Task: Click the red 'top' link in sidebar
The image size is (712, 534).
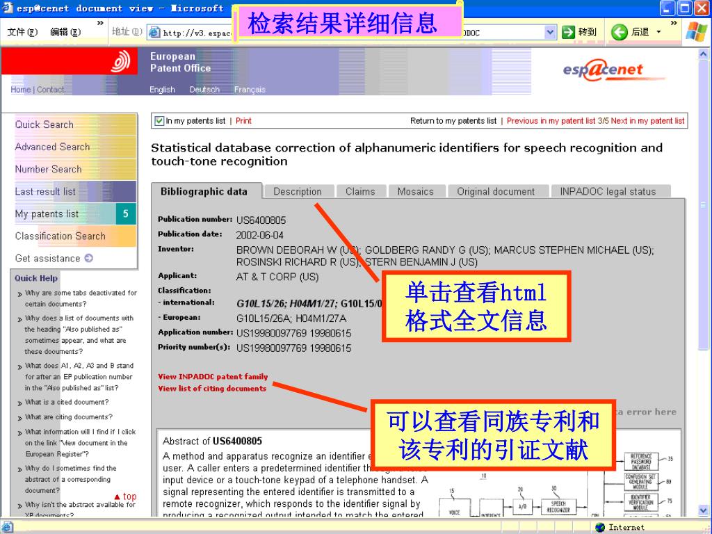Action: tap(125, 496)
